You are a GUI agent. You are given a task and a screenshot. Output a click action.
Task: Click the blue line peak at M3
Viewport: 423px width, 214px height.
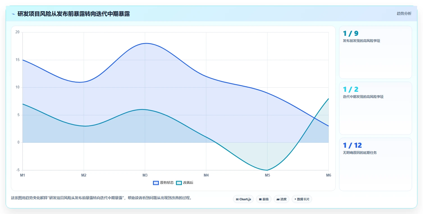(x=145, y=43)
